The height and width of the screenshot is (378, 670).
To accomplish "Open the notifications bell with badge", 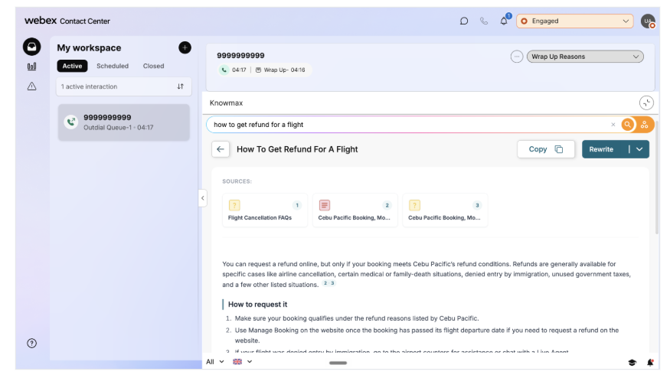I will click(x=504, y=21).
